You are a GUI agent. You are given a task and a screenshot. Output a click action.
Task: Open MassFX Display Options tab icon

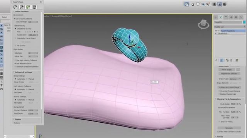point(34,7)
